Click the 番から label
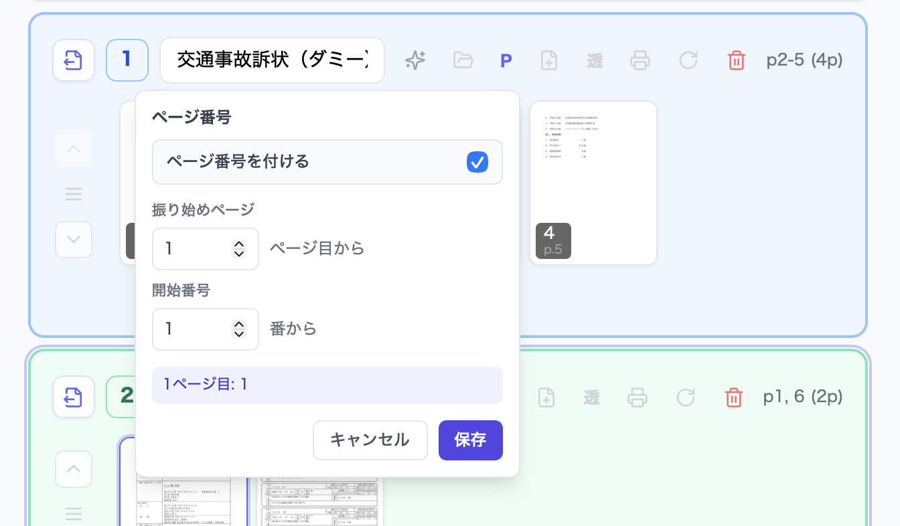900x526 pixels. point(293,329)
